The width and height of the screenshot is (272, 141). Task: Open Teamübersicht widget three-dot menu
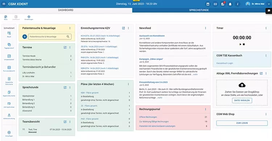coord(70,122)
